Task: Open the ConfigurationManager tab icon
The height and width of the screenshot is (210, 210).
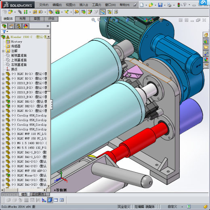Action: 19,26
